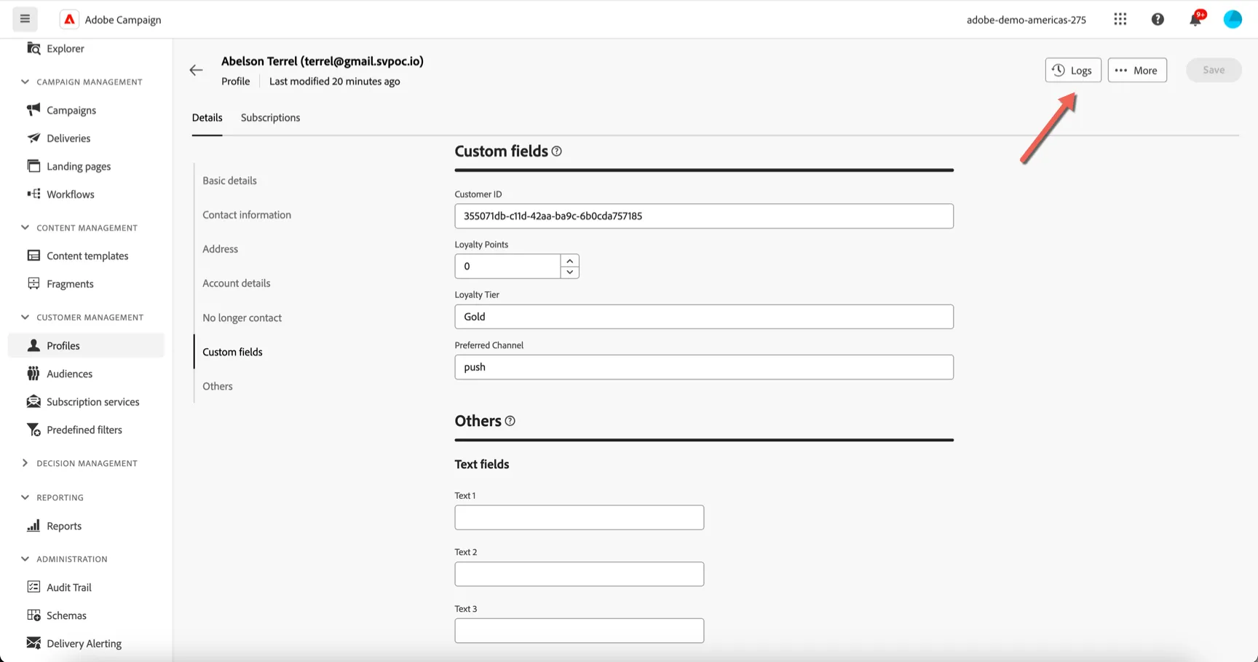Collapse the Reporting section

coord(25,497)
